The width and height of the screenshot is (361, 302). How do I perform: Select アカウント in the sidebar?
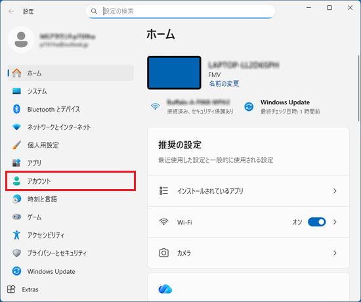[x=70, y=181]
